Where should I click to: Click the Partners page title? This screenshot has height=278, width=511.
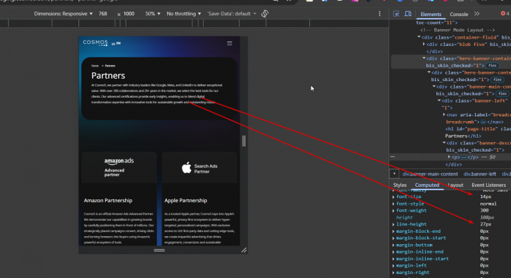pyautogui.click(x=108, y=76)
